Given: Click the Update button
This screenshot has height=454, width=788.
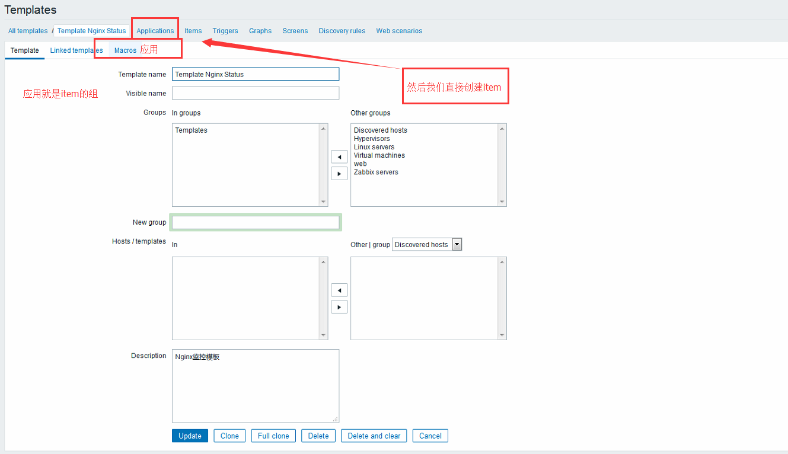Looking at the screenshot, I should click(190, 436).
